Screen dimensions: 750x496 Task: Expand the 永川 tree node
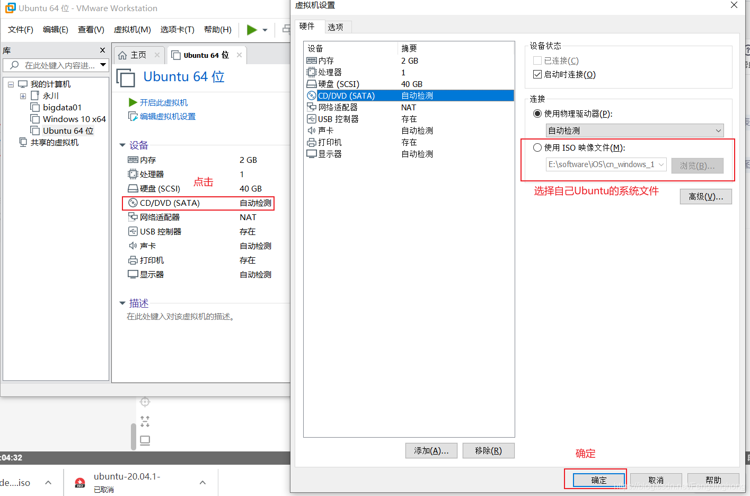click(x=22, y=95)
